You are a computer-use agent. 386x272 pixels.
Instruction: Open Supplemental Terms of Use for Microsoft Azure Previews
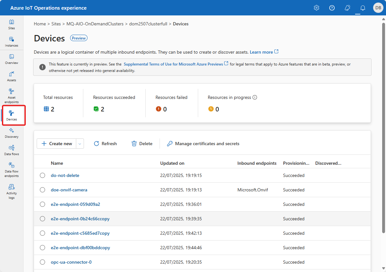point(173,64)
